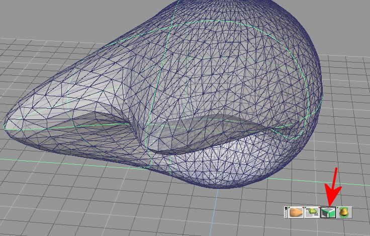Select the smooth shaded display mode icon
The image size is (370, 236).
click(297, 212)
